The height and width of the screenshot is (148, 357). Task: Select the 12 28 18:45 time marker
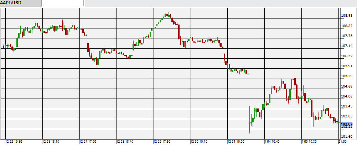[x=125, y=142]
